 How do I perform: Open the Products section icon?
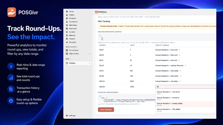(67, 18)
